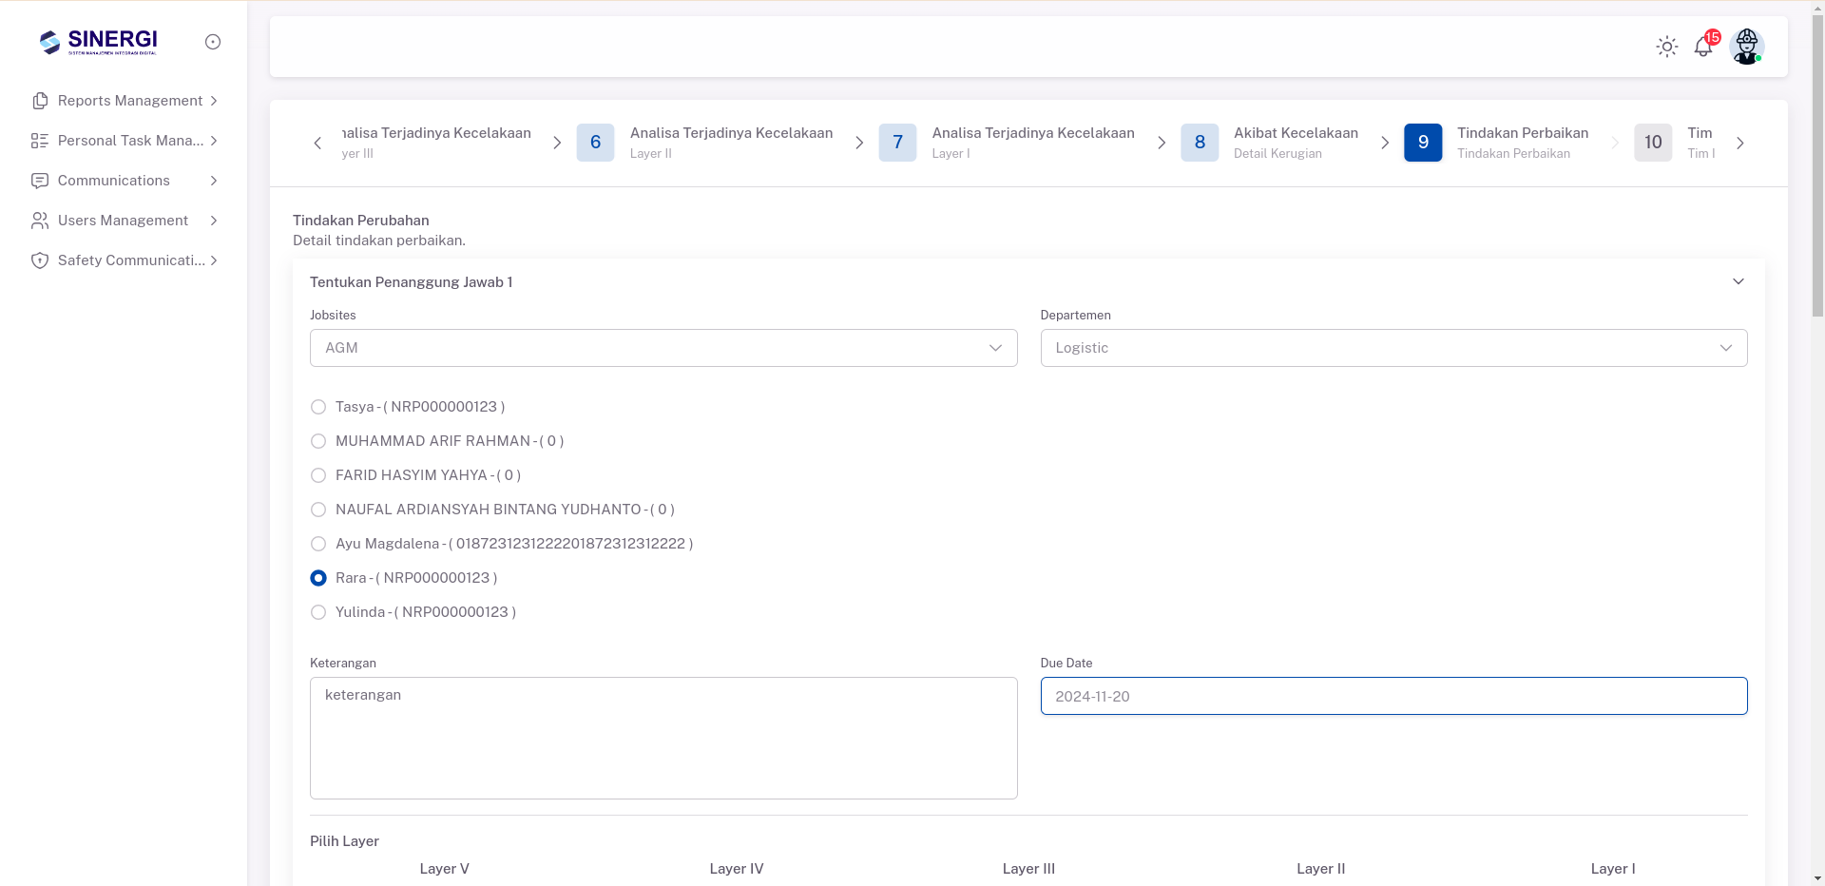Go to next steps with right arrow
The image size is (1825, 886).
pyautogui.click(x=1739, y=143)
